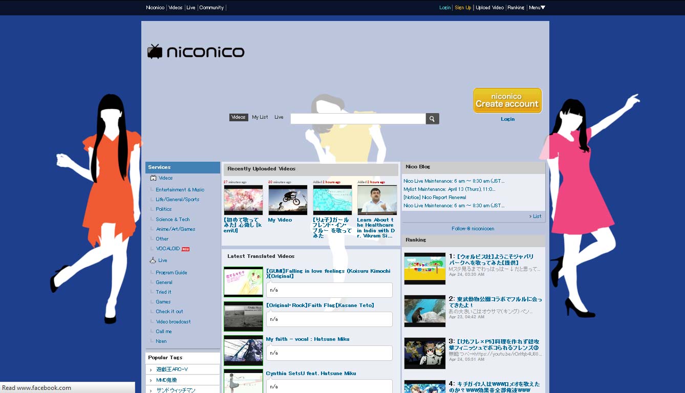
Task: Open ranking number 3 video thumbnail
Action: pyautogui.click(x=425, y=353)
